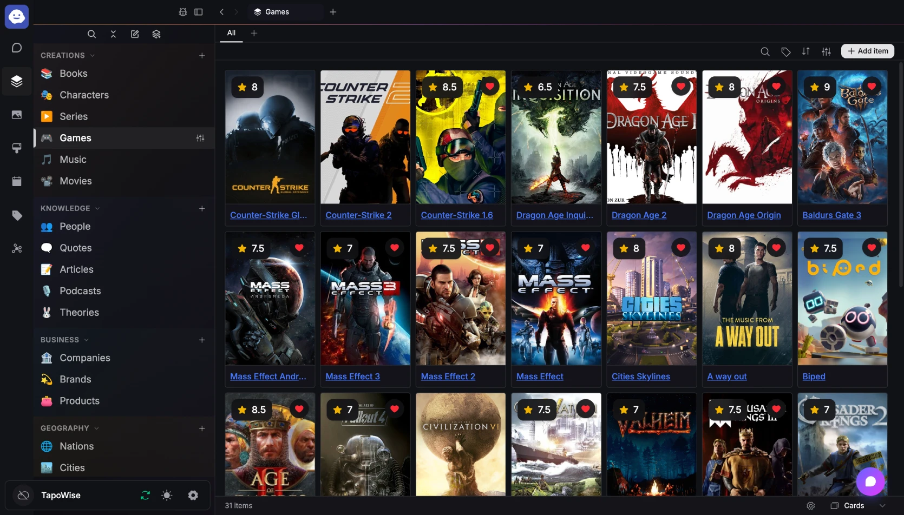Click the sync refresh icon near TapoWise
The width and height of the screenshot is (904, 515).
coord(145,495)
